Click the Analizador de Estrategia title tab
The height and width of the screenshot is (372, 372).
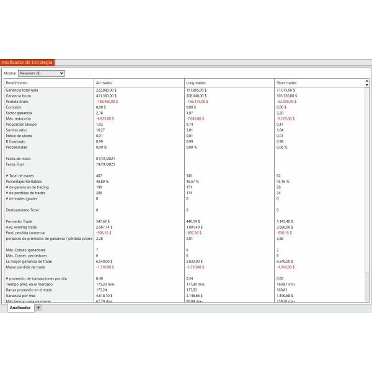click(x=27, y=62)
